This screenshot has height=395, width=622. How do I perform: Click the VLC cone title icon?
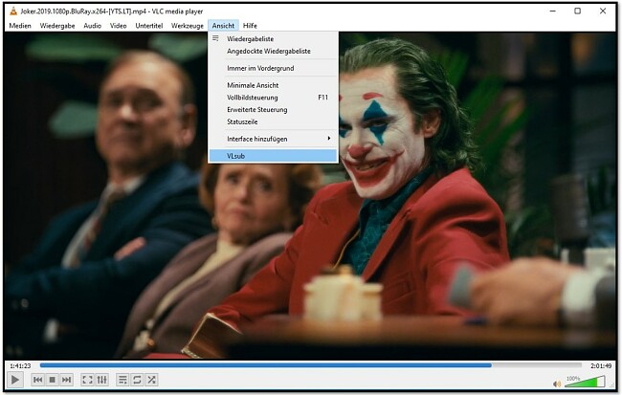pyautogui.click(x=13, y=11)
